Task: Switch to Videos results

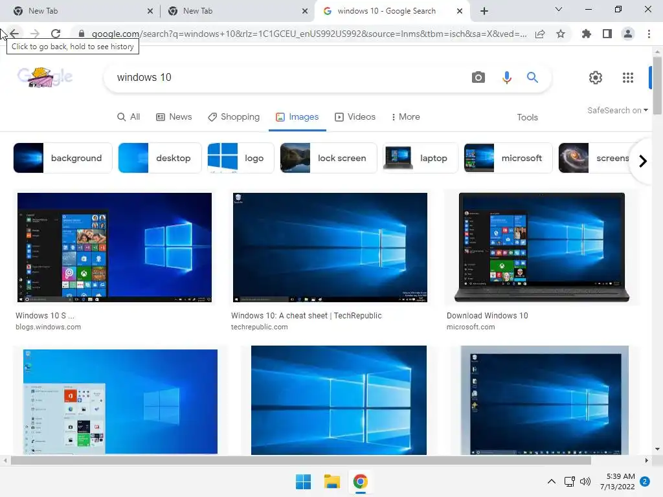Action: click(x=355, y=116)
